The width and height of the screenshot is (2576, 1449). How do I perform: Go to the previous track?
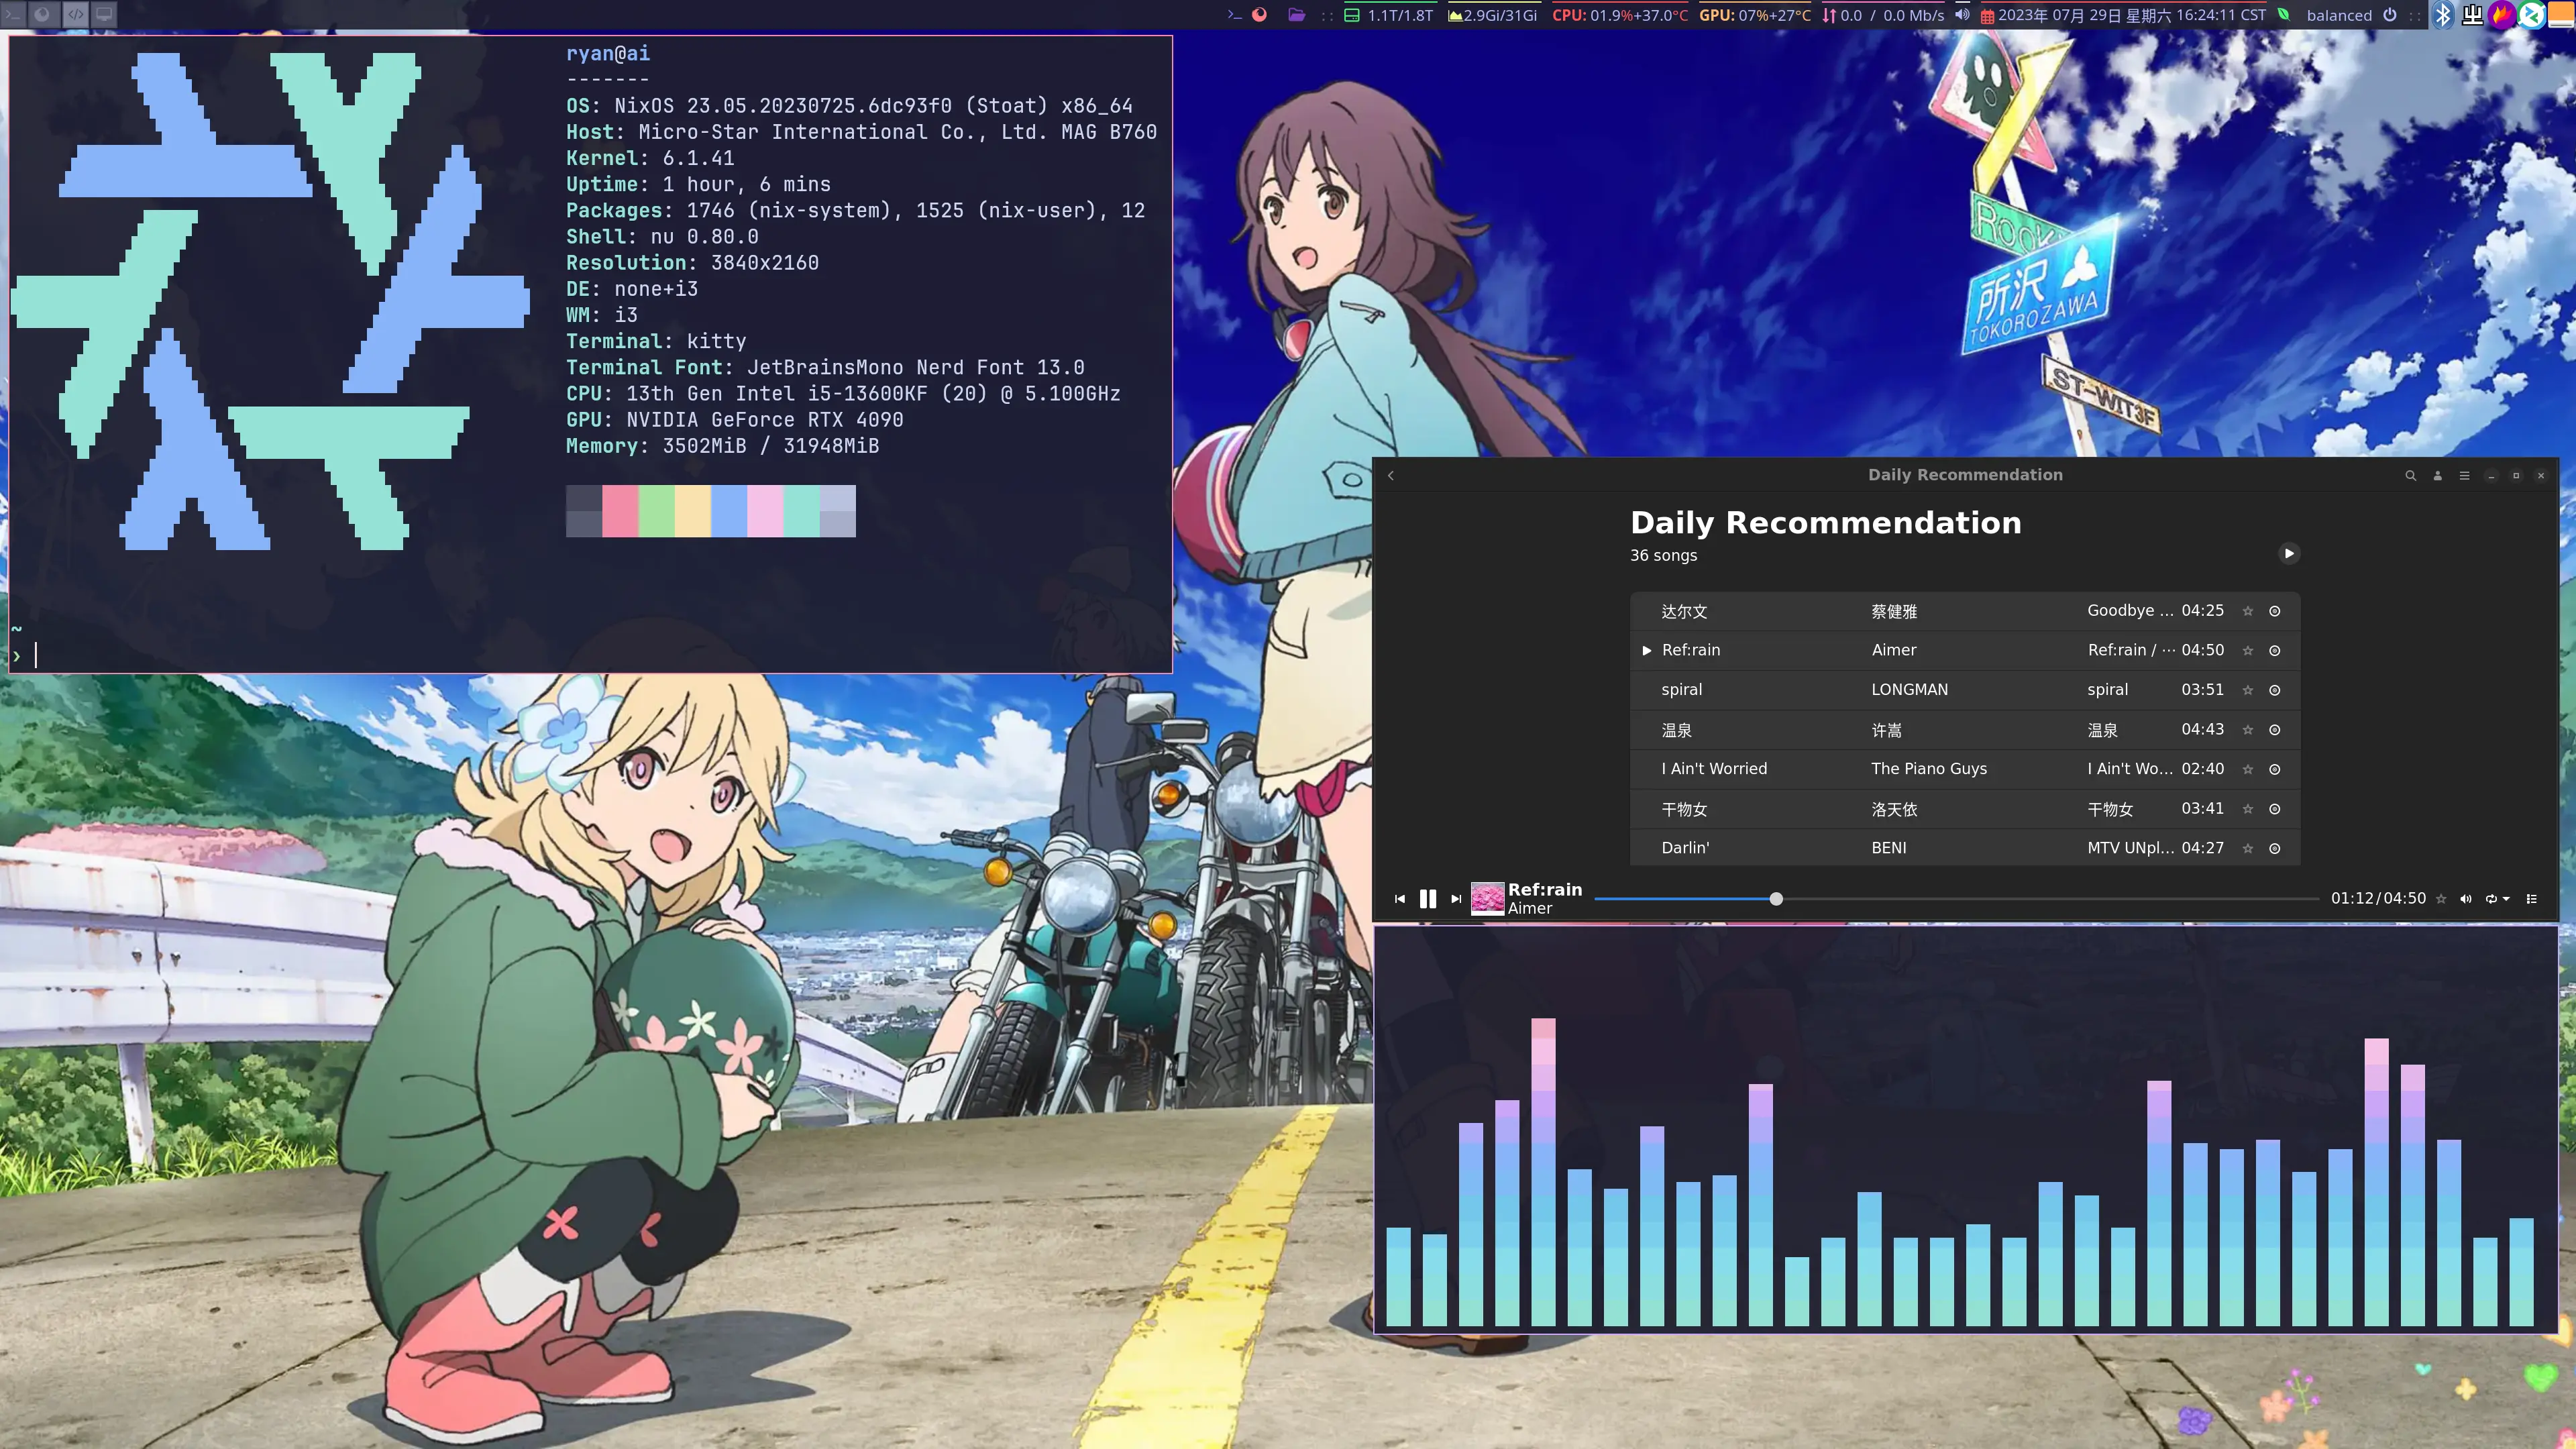click(x=1399, y=898)
